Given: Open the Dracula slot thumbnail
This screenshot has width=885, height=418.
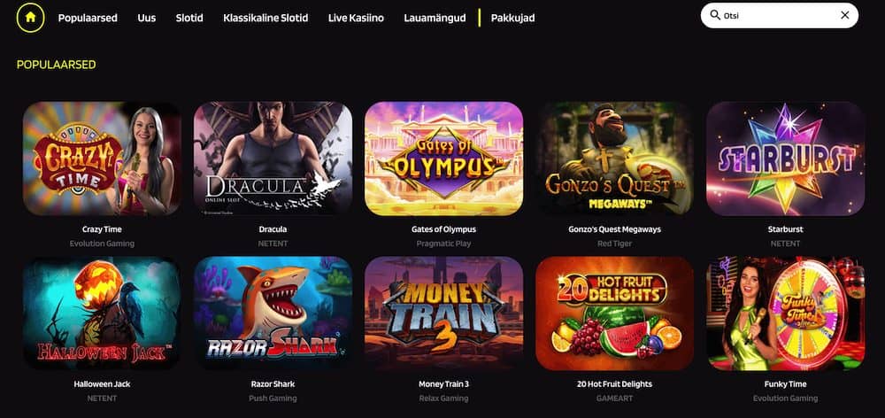Looking at the screenshot, I should tap(273, 159).
